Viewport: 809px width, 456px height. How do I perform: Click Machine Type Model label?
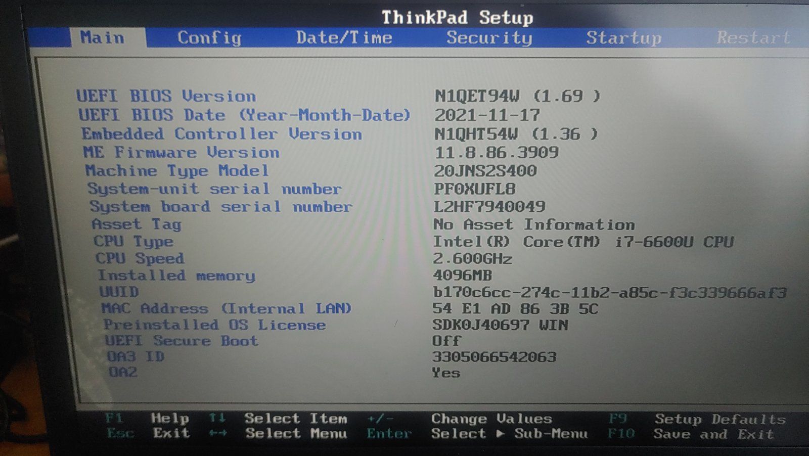(x=177, y=171)
